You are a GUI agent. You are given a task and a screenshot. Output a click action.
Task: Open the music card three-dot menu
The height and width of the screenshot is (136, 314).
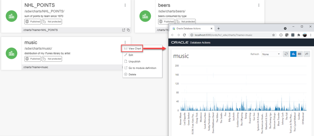click(125, 42)
